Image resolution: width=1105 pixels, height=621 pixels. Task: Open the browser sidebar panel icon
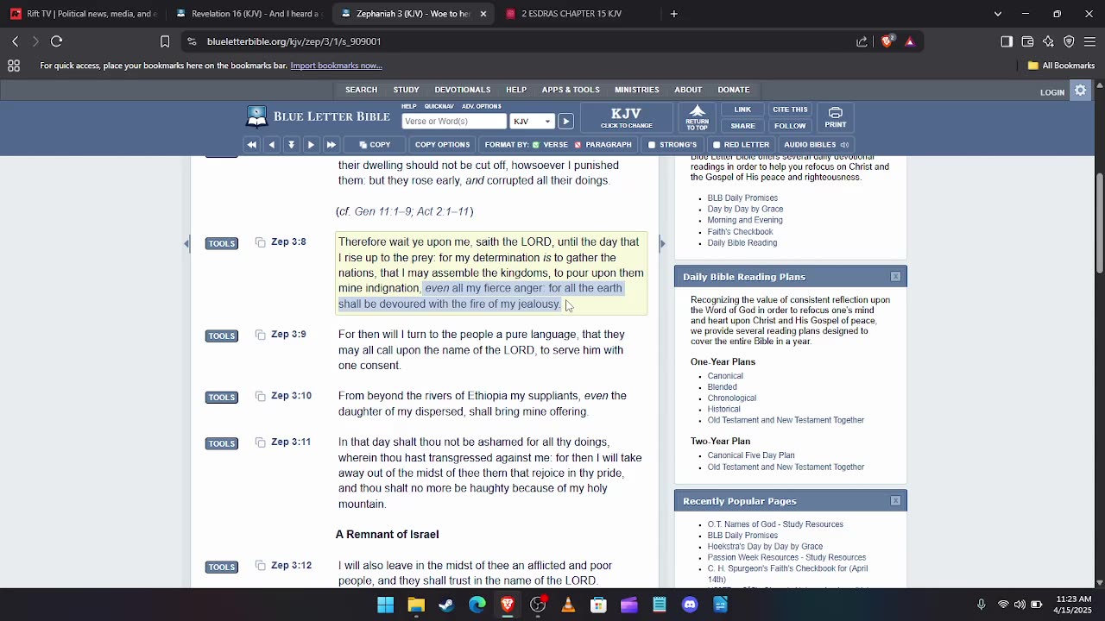[1007, 41]
